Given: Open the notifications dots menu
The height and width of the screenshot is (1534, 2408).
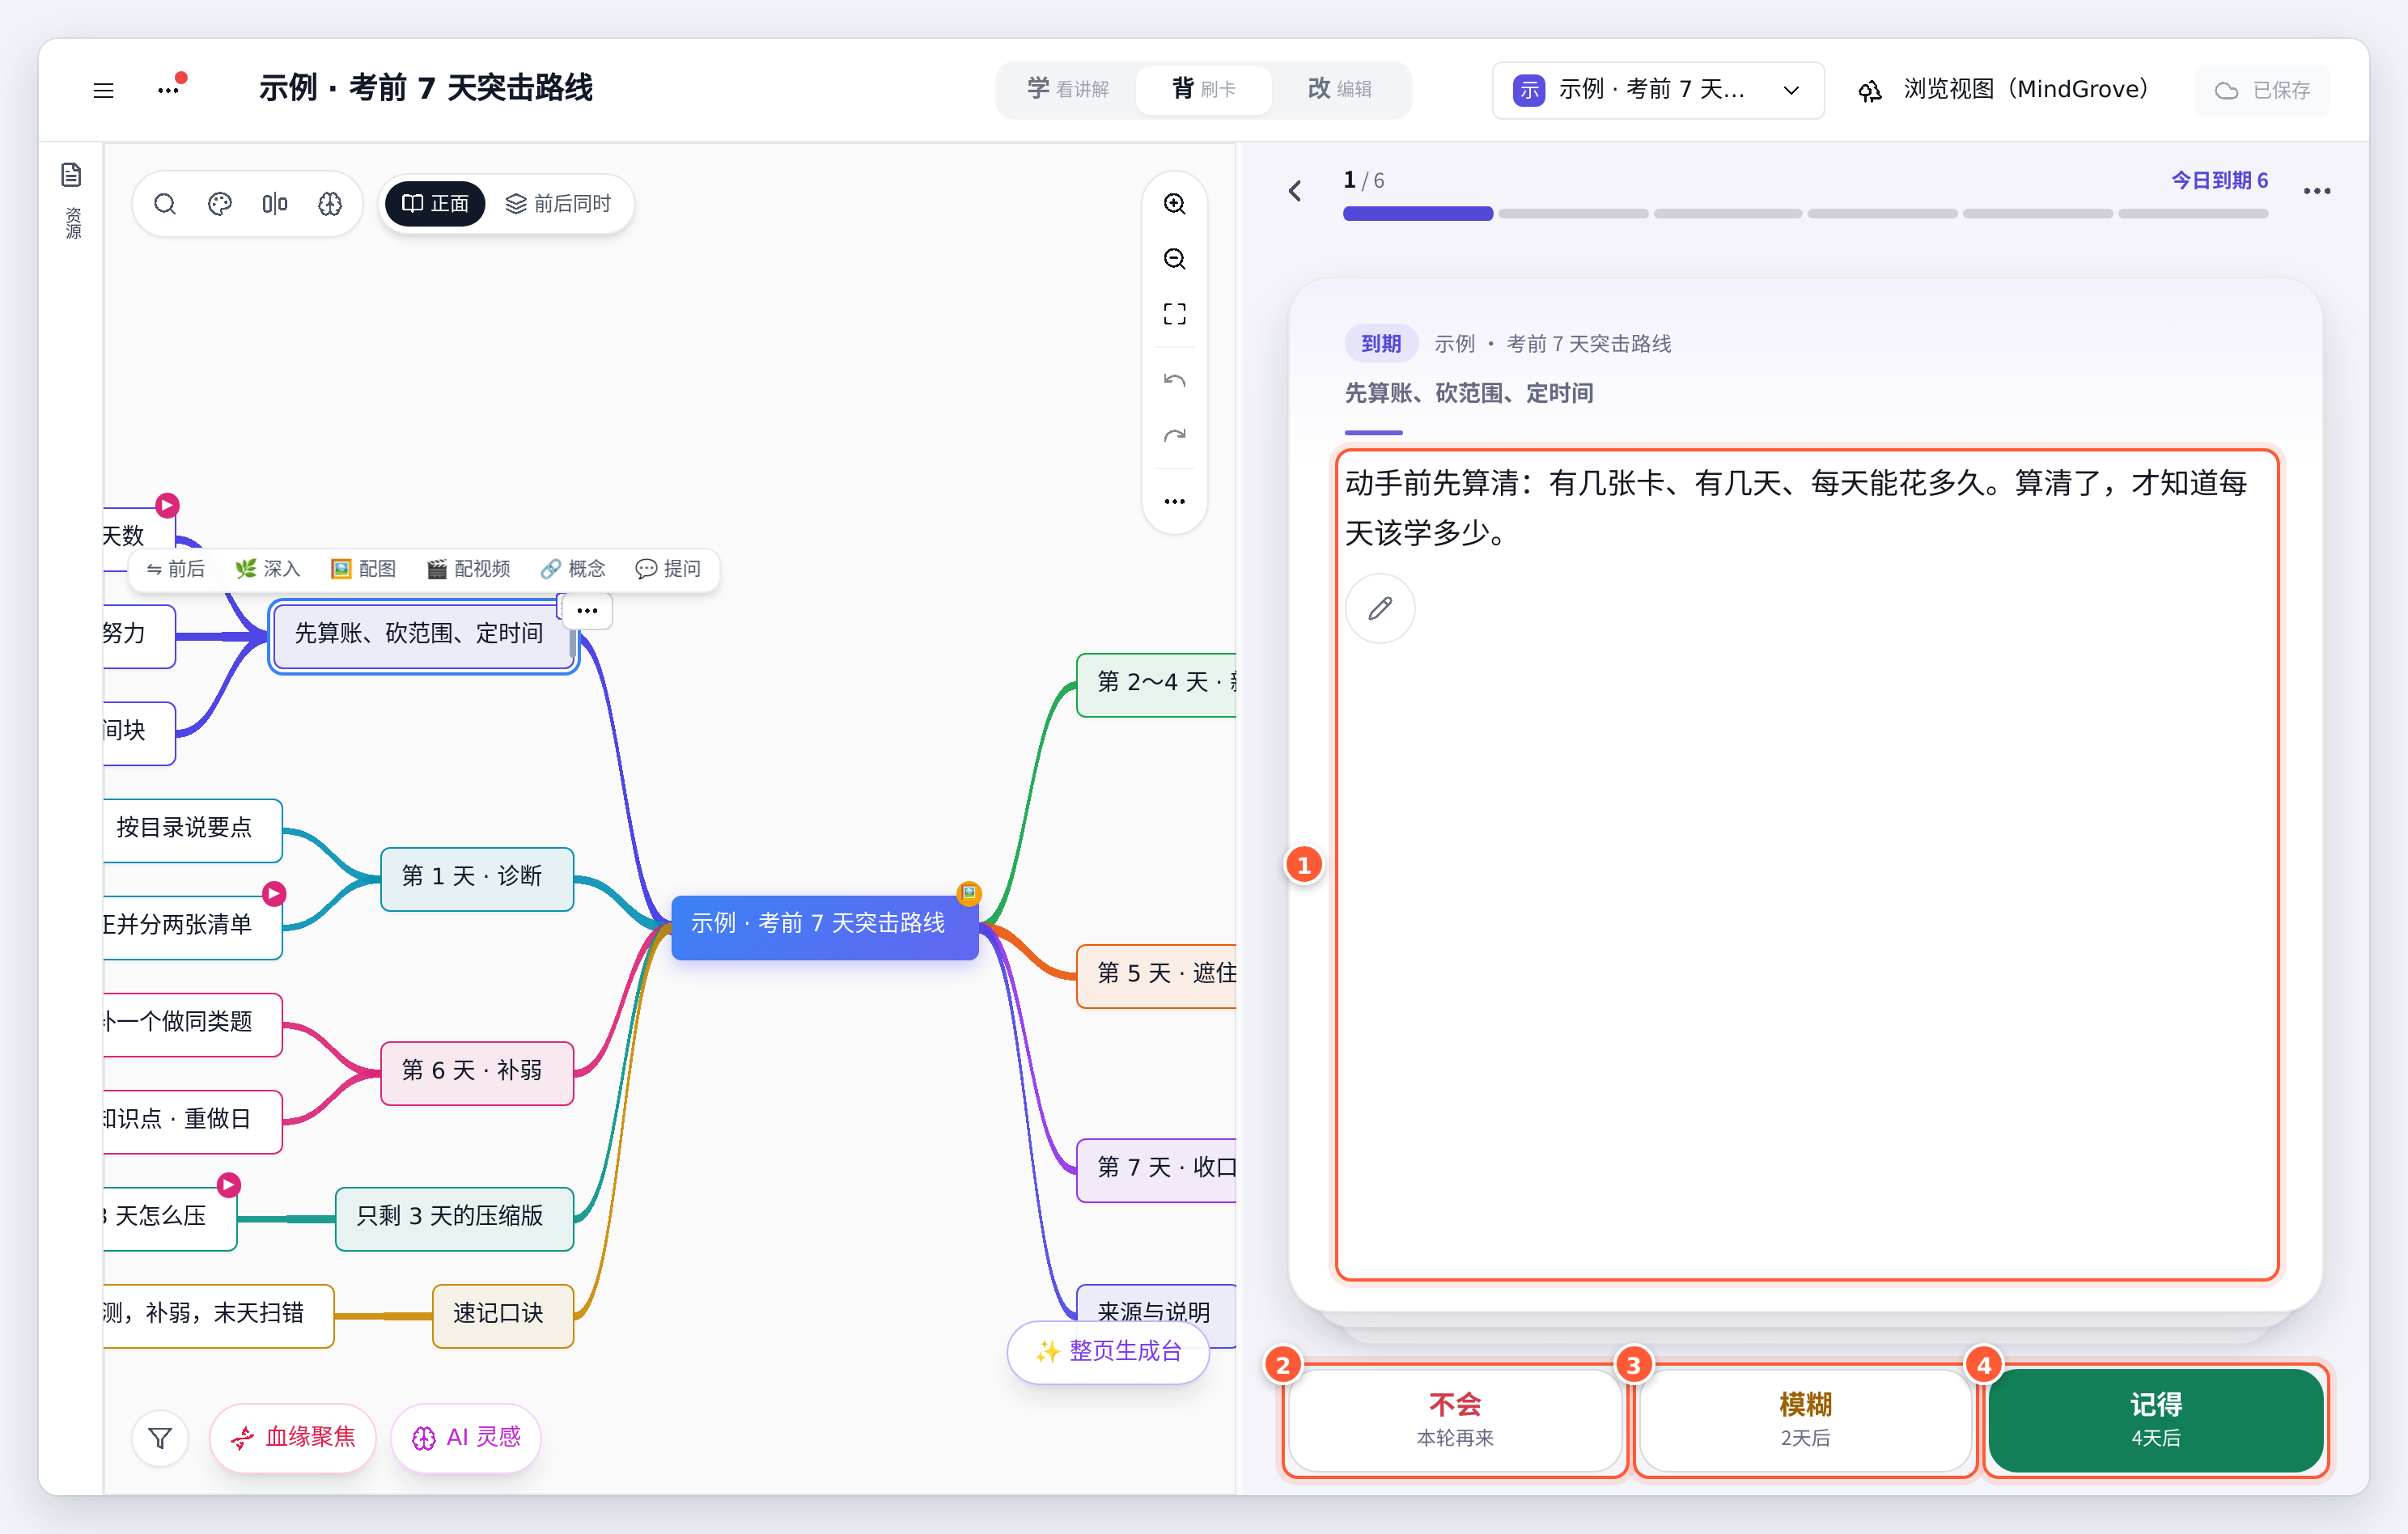Looking at the screenshot, I should click(171, 88).
